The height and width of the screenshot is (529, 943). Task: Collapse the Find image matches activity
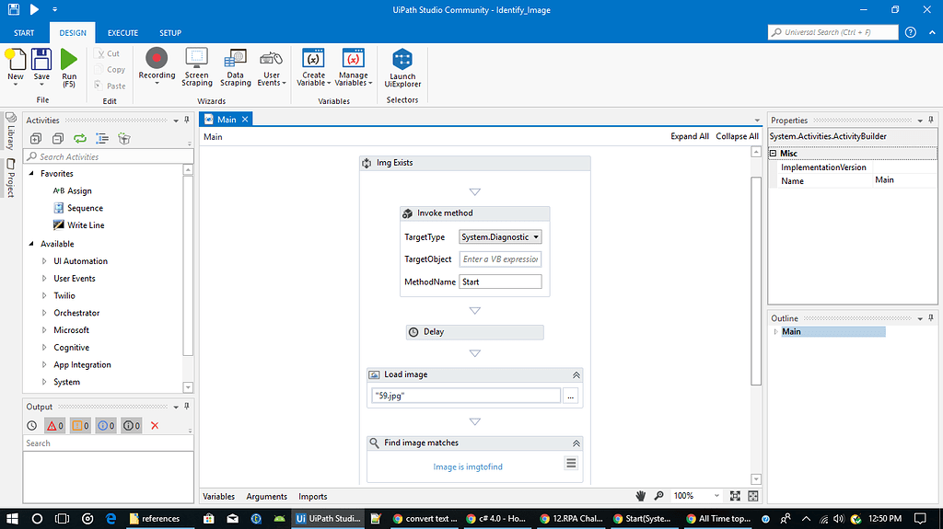coord(576,443)
